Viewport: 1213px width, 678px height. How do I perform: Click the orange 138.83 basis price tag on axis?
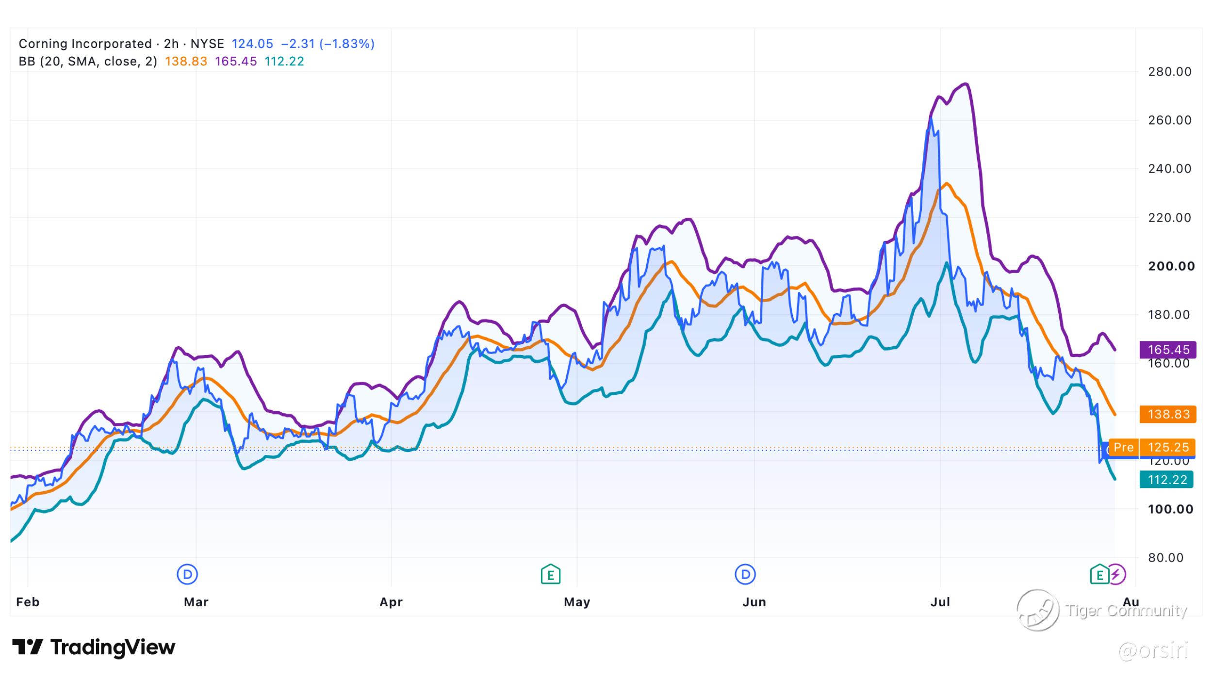click(1168, 414)
